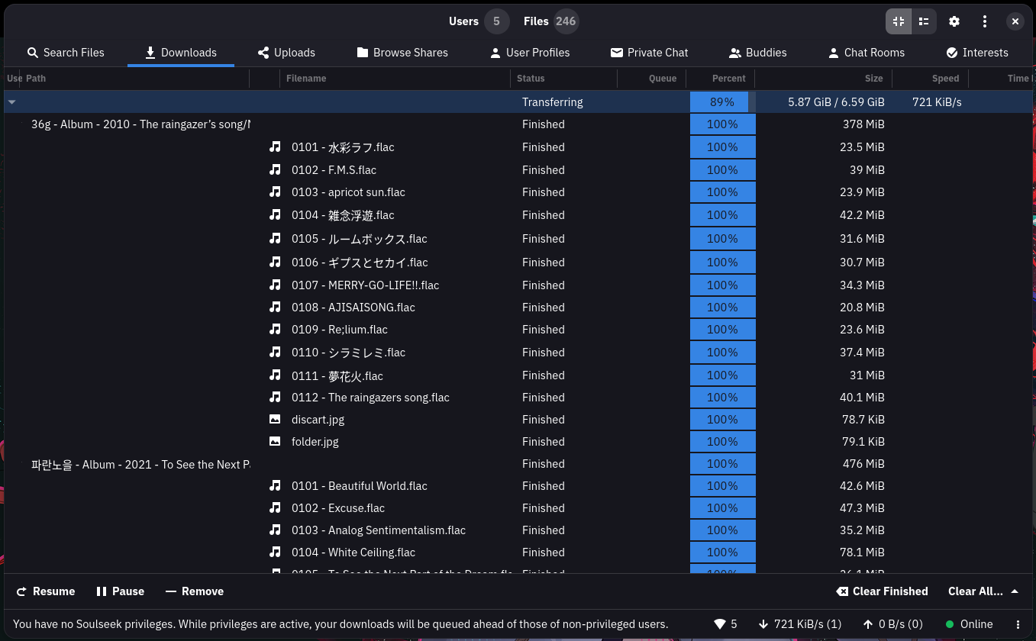Viewport: 1036px width, 641px height.
Task: Open the three-dot main menu in header
Action: click(x=985, y=21)
